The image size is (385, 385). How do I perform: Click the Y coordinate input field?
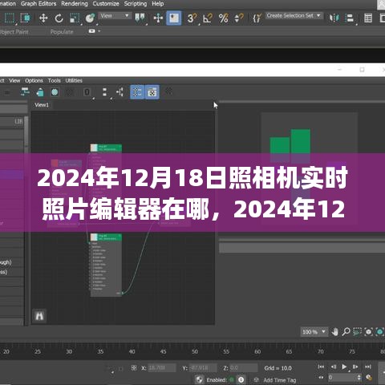203,368
